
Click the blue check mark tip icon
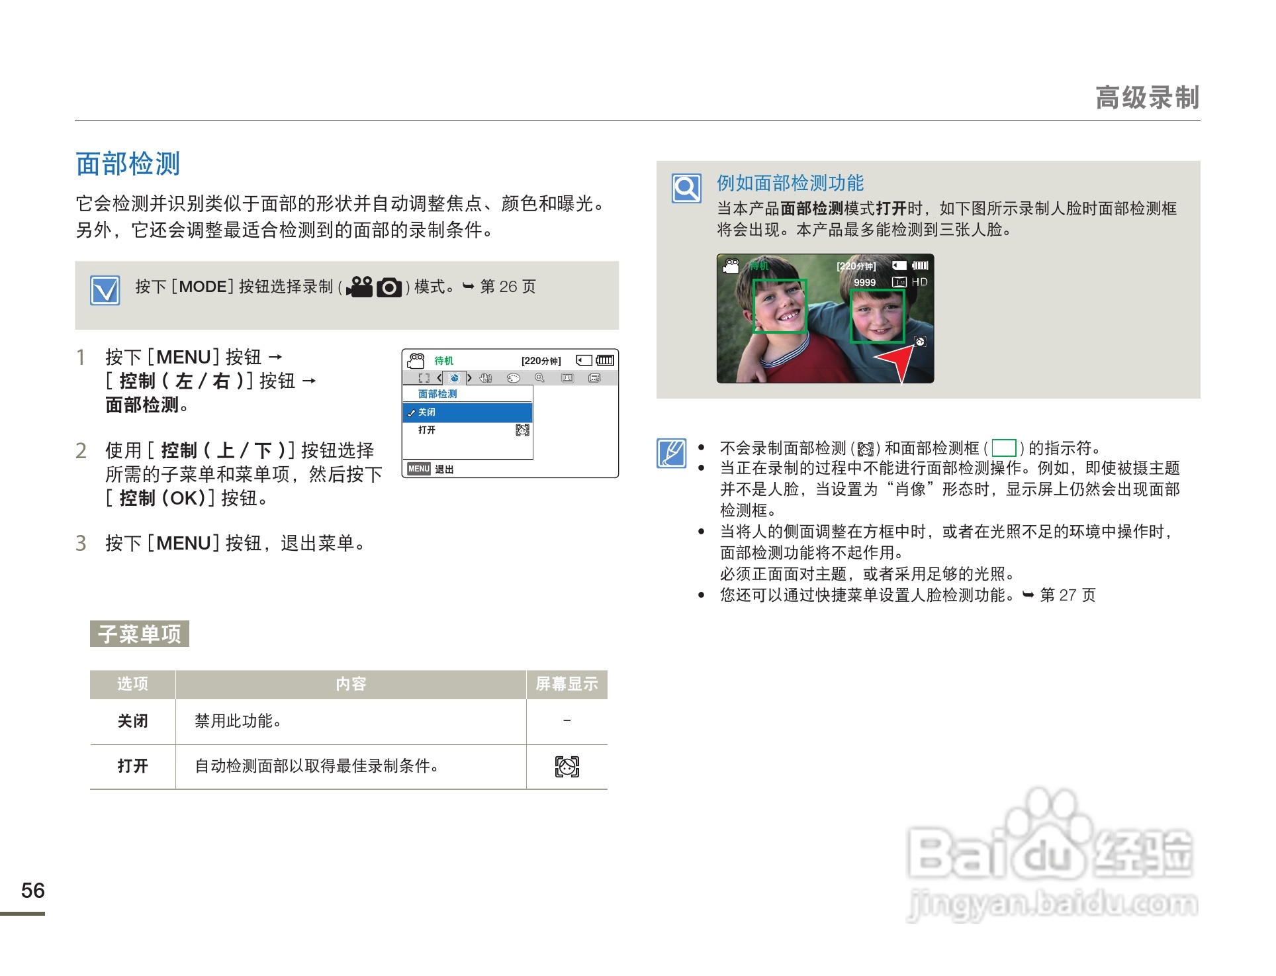pos(105,290)
